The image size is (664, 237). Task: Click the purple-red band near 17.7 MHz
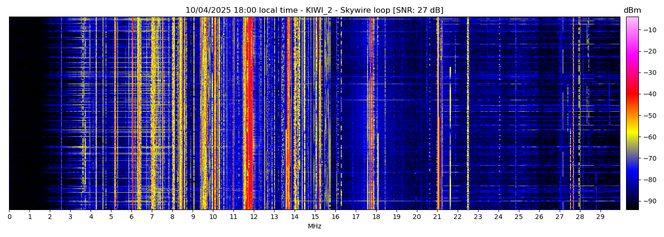point(370,114)
